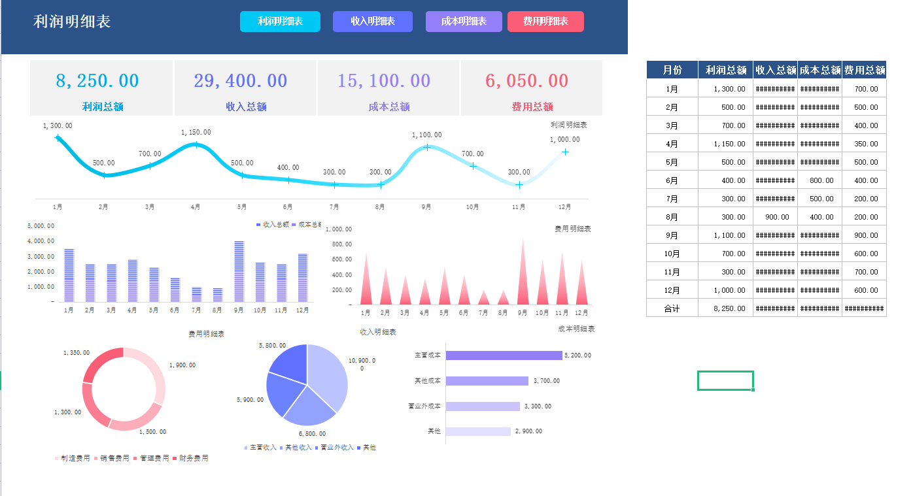Select the 12月 marker labeled 1,000.00

[565, 152]
